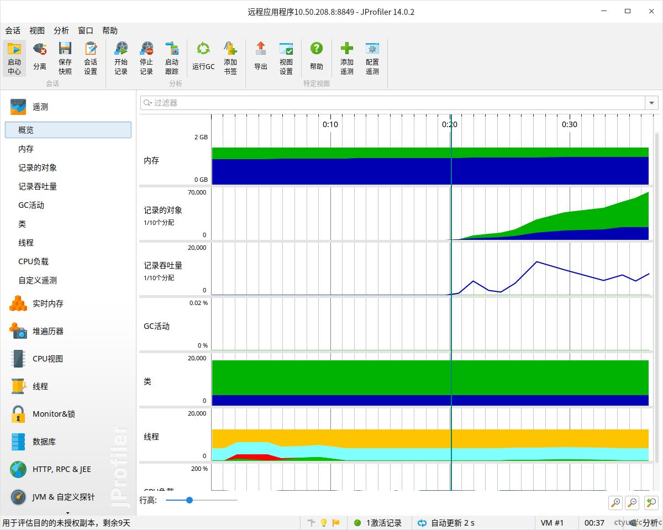Click the 记录吞吐量 telemetry row label

pyautogui.click(x=163, y=265)
